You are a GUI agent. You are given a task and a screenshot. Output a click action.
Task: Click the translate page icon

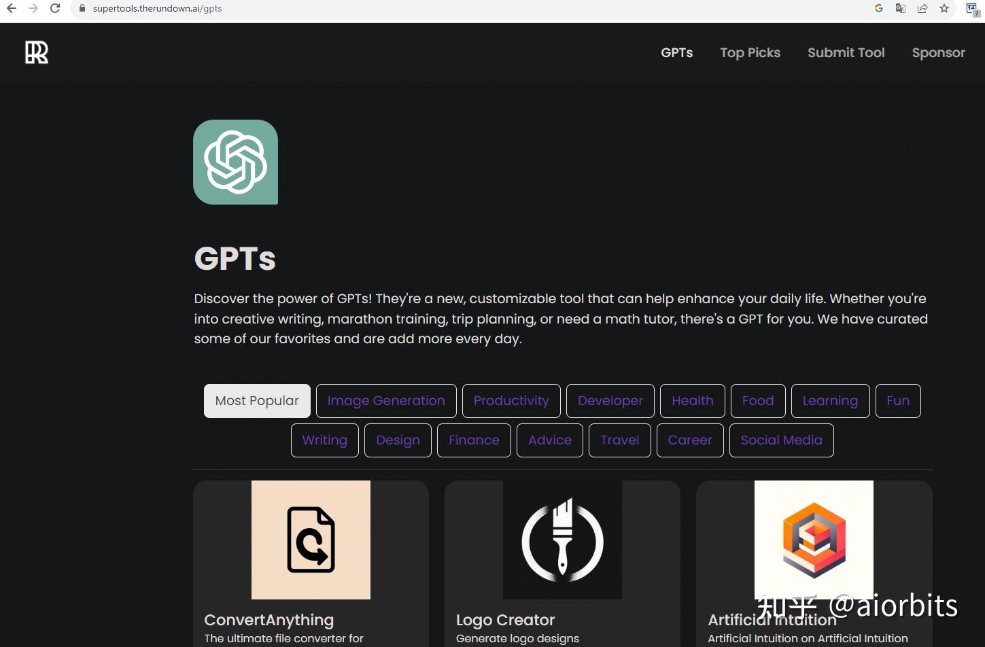pos(901,8)
